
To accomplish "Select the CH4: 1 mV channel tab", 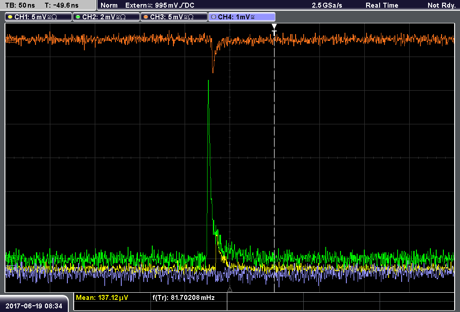I will point(242,17).
